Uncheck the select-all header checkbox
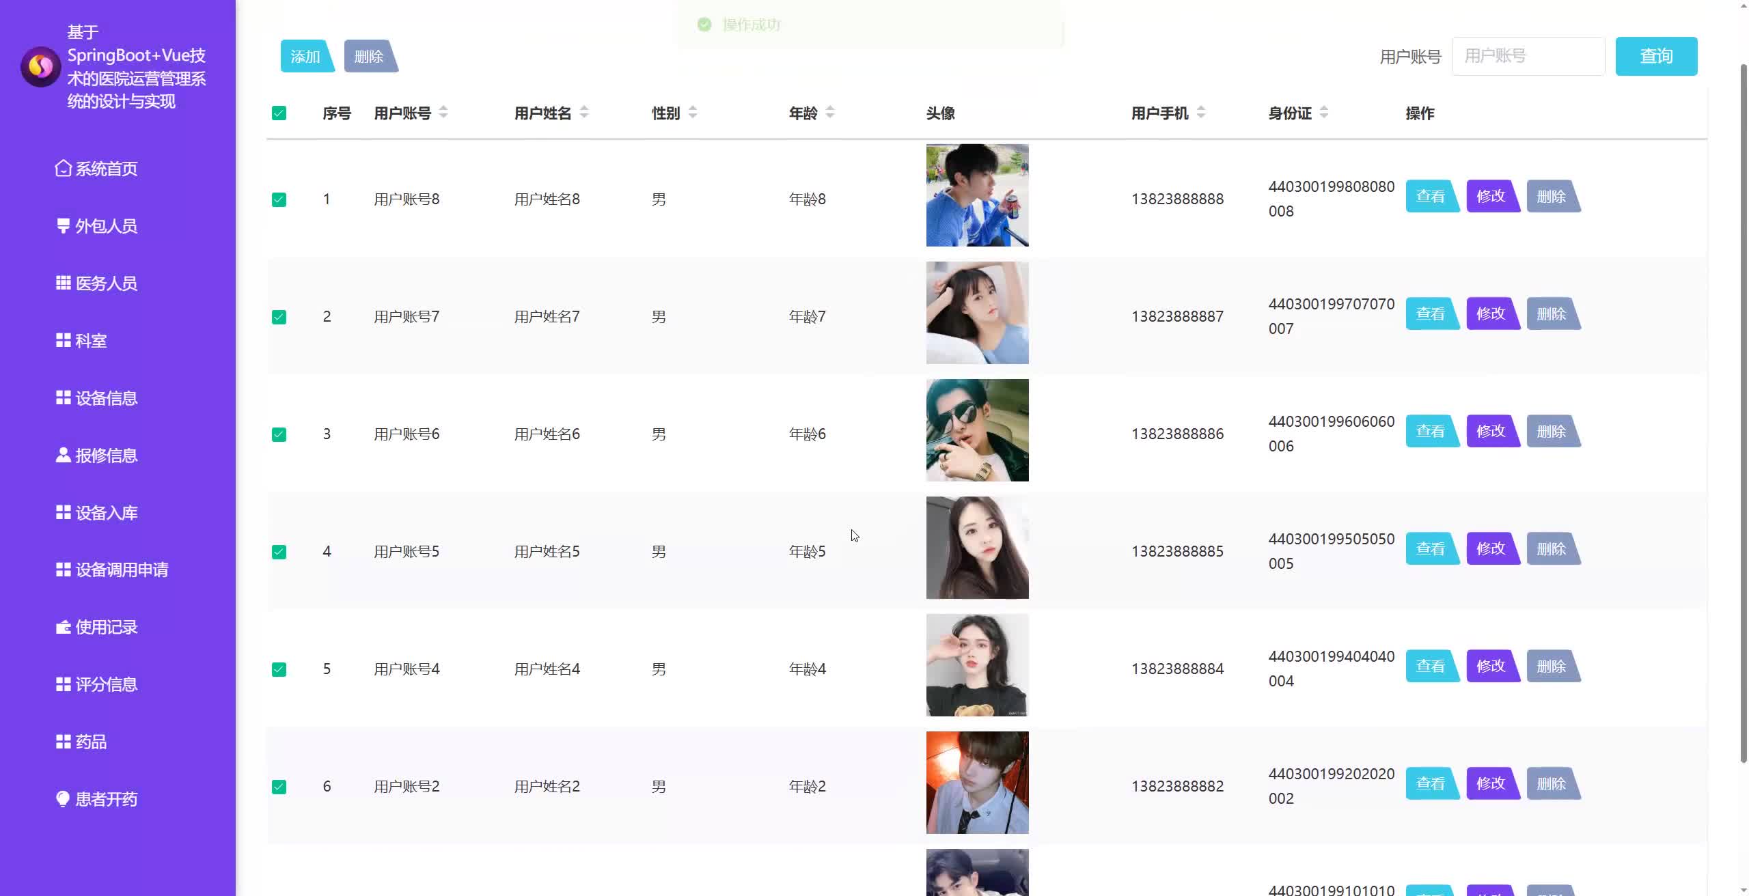The height and width of the screenshot is (896, 1749). 279,113
